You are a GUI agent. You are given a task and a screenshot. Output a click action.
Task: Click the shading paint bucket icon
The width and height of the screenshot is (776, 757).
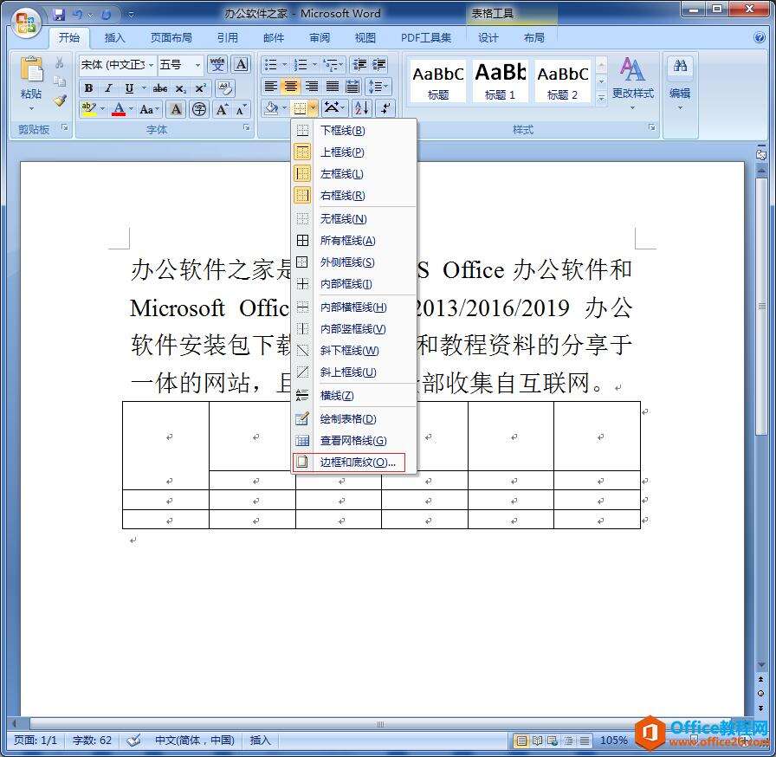coord(271,108)
